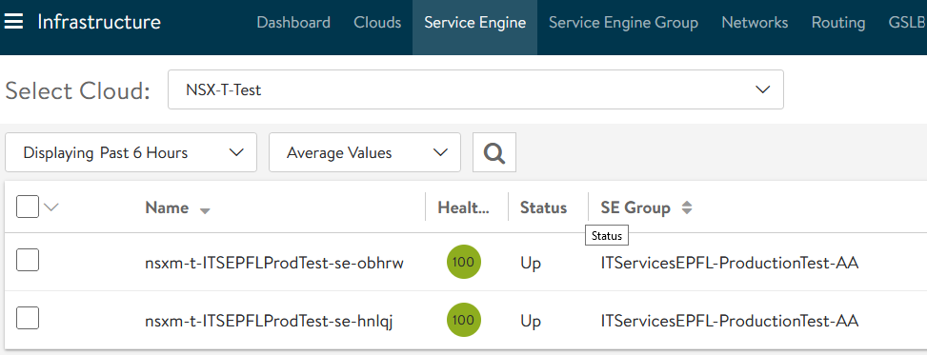
Task: Open the Networks tab
Action: 755,23
